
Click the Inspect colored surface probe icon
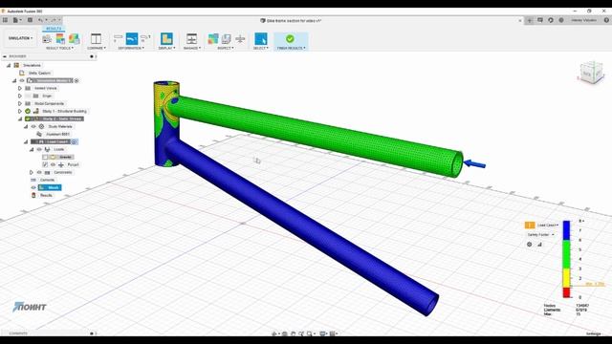[213, 38]
